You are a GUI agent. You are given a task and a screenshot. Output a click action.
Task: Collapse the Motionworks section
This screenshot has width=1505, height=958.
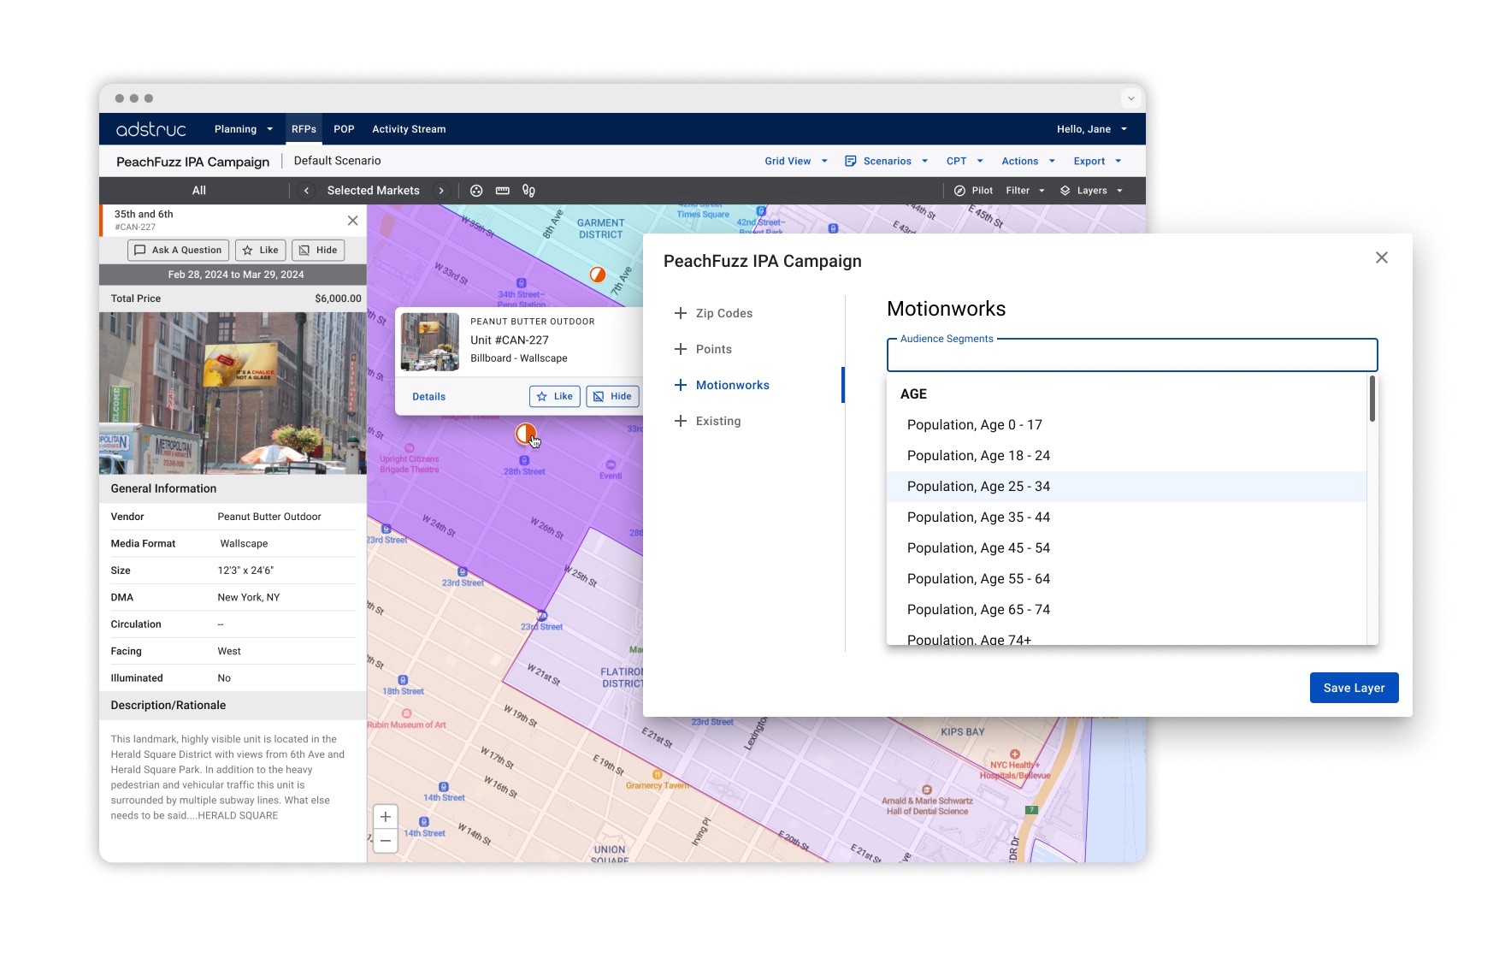[681, 385]
